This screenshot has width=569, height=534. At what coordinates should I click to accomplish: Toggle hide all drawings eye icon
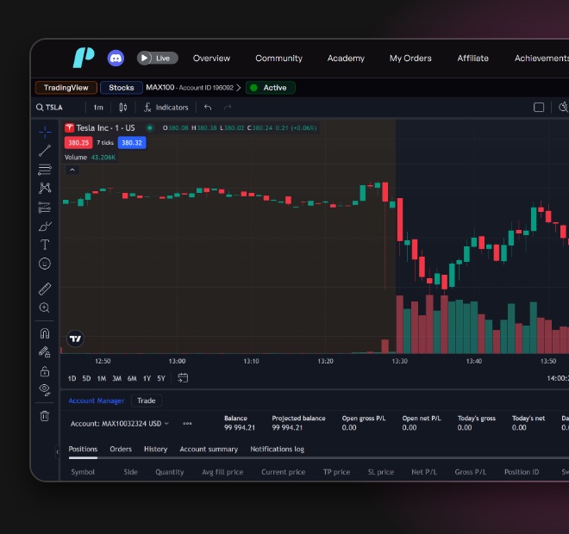(45, 389)
